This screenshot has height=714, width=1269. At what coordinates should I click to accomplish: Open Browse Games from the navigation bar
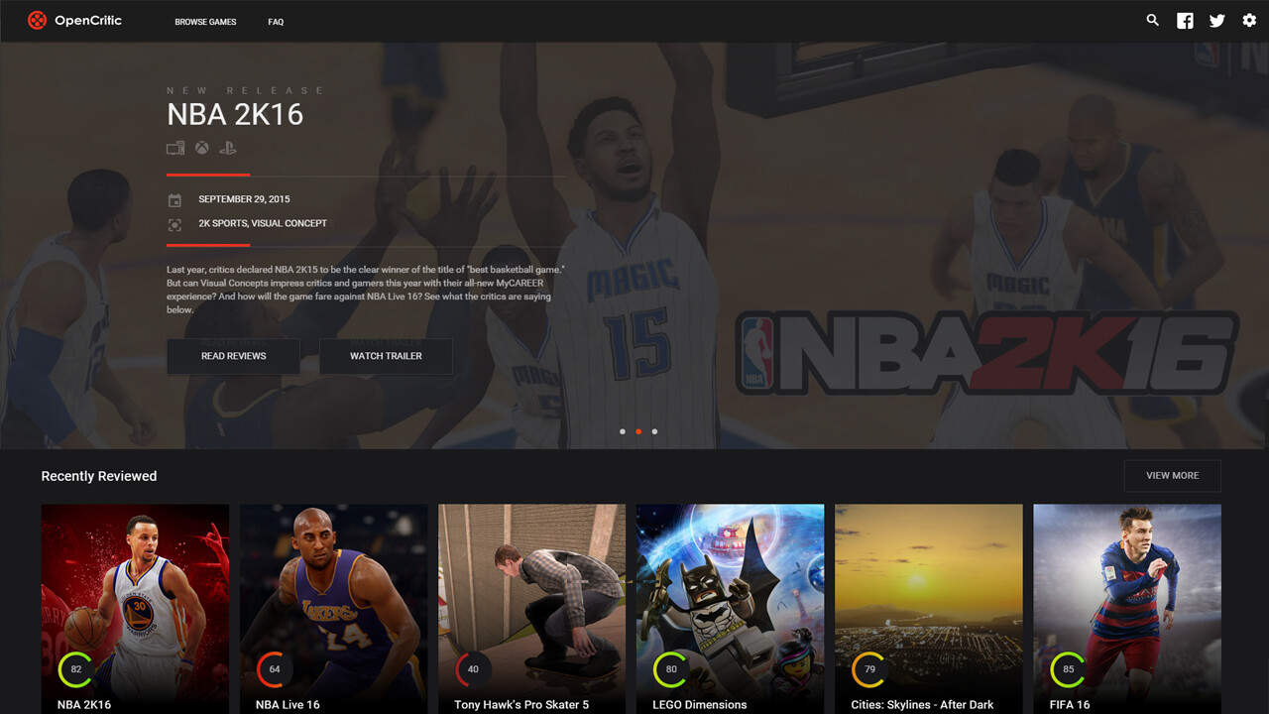205,21
